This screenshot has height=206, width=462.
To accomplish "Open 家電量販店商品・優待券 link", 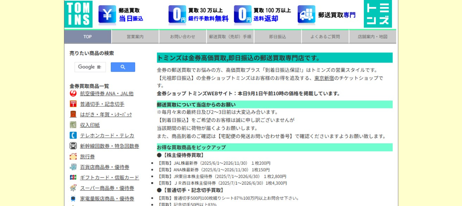I will point(107,199).
